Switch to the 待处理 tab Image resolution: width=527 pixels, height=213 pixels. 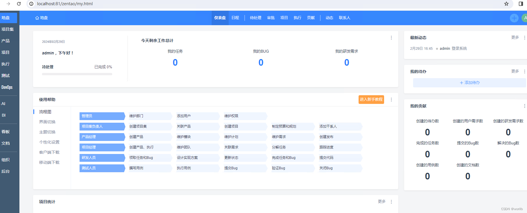[x=256, y=18]
